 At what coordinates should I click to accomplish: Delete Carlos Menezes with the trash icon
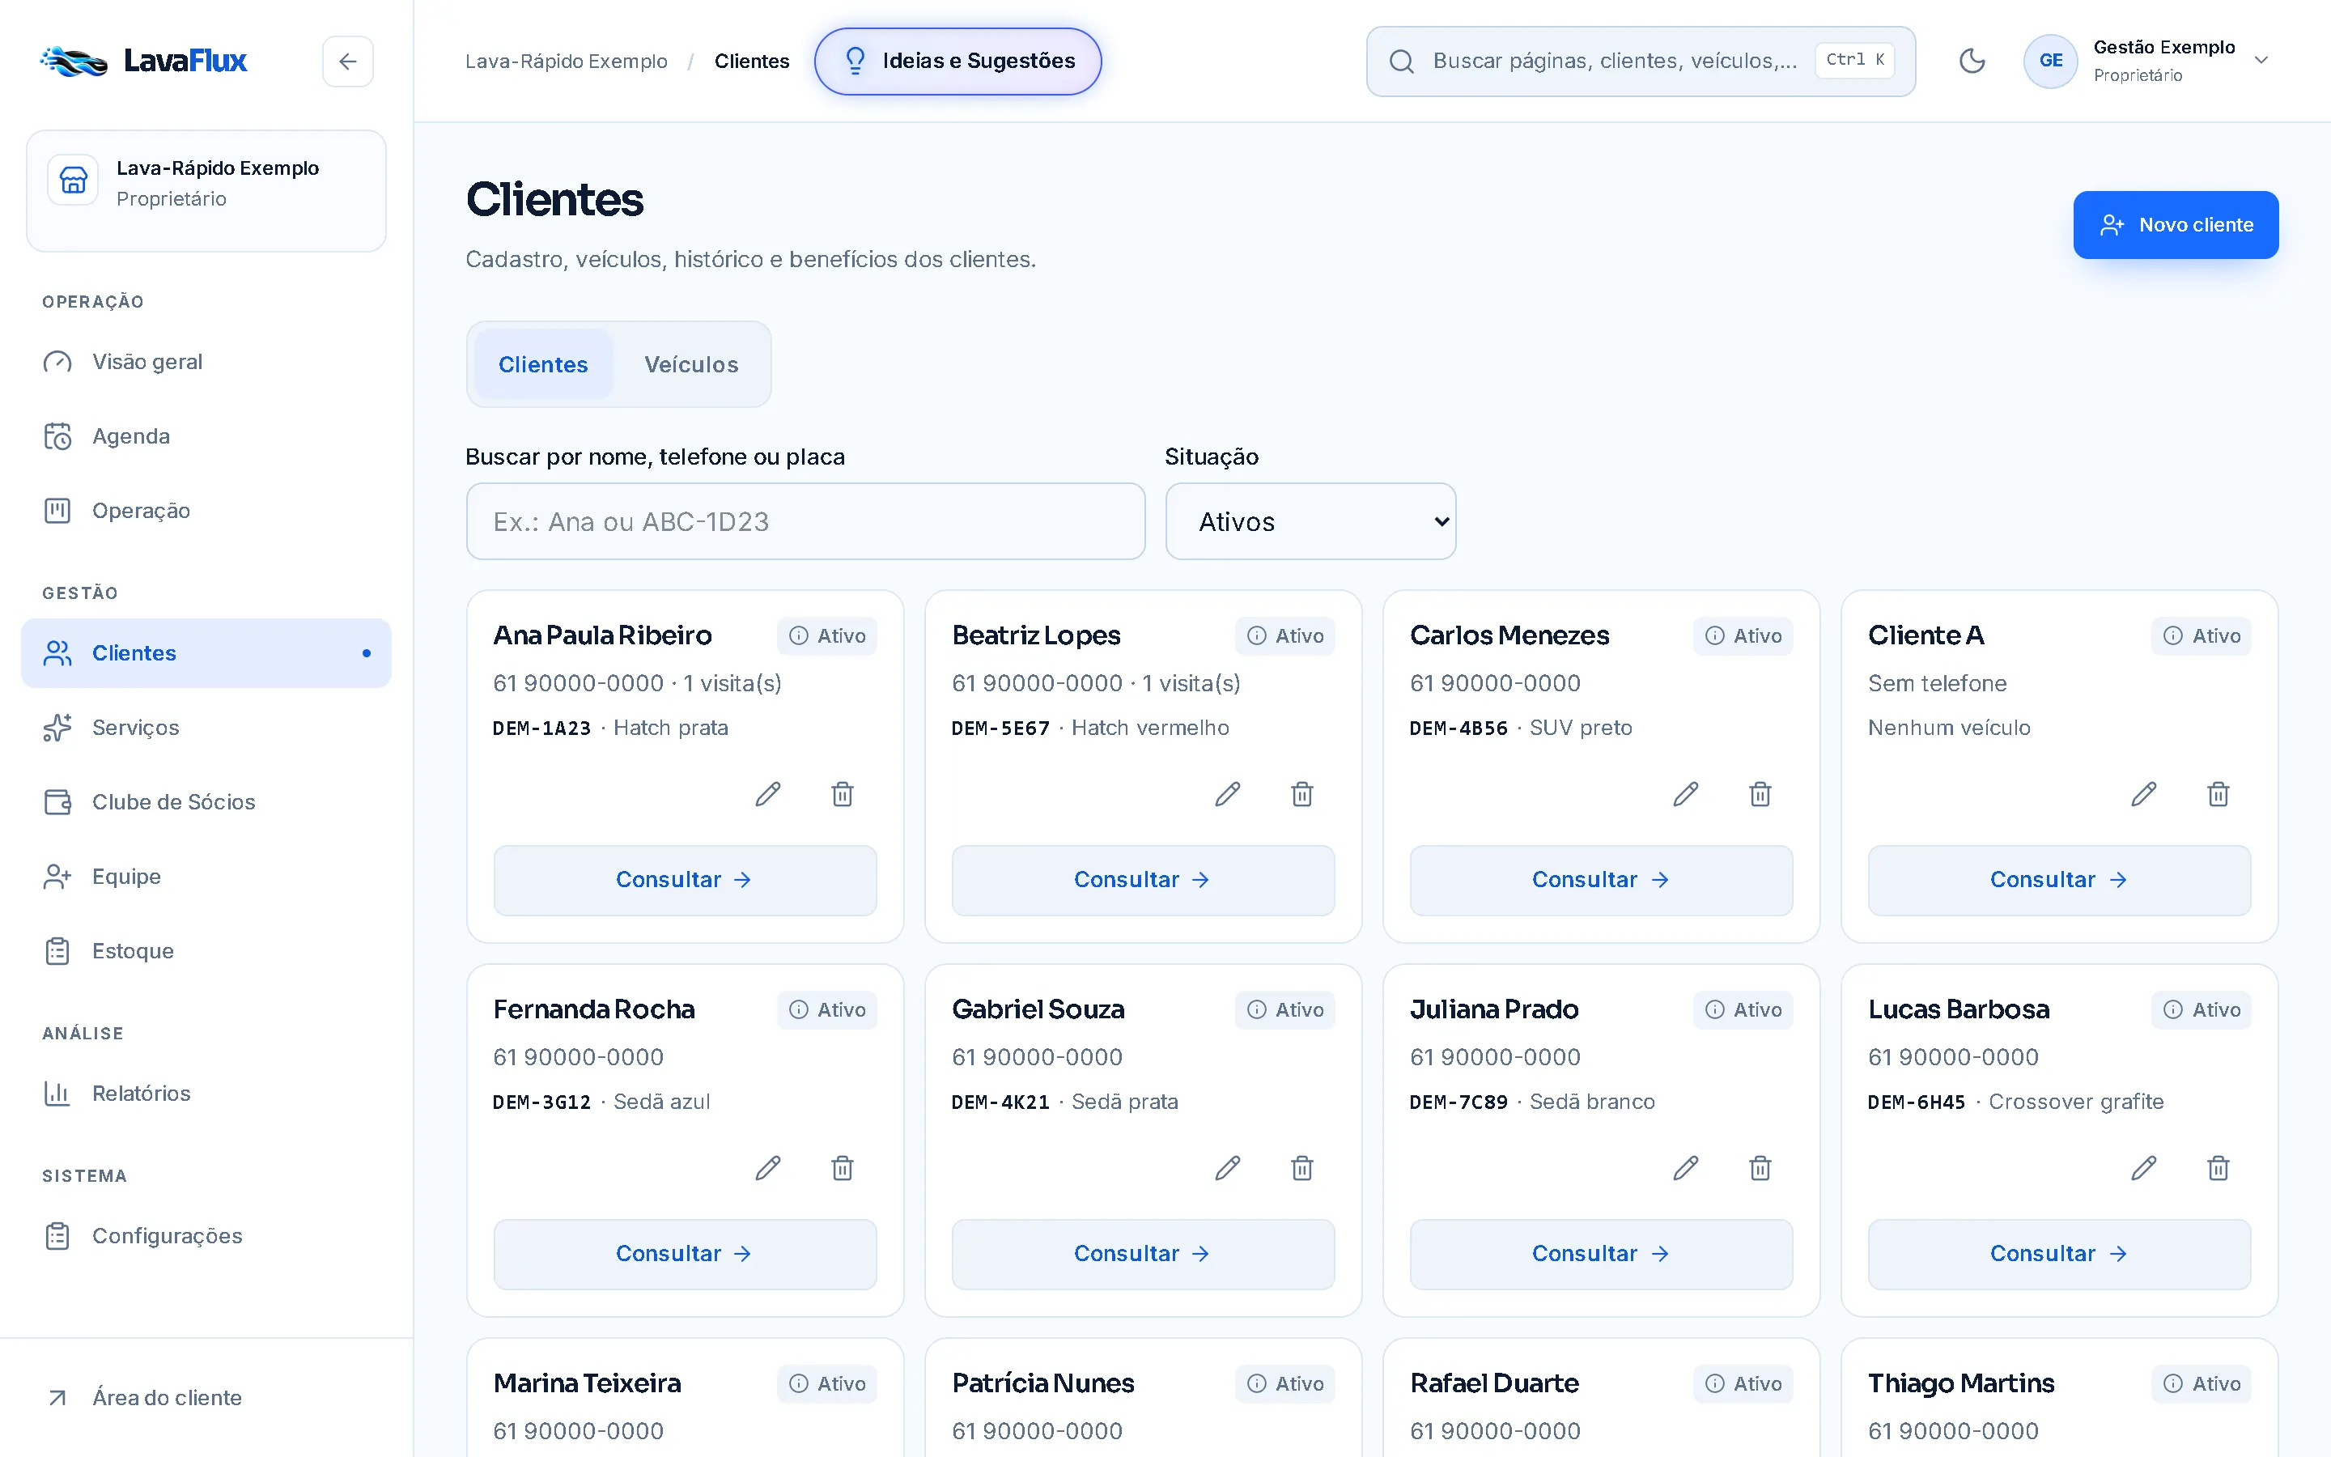(x=1760, y=794)
